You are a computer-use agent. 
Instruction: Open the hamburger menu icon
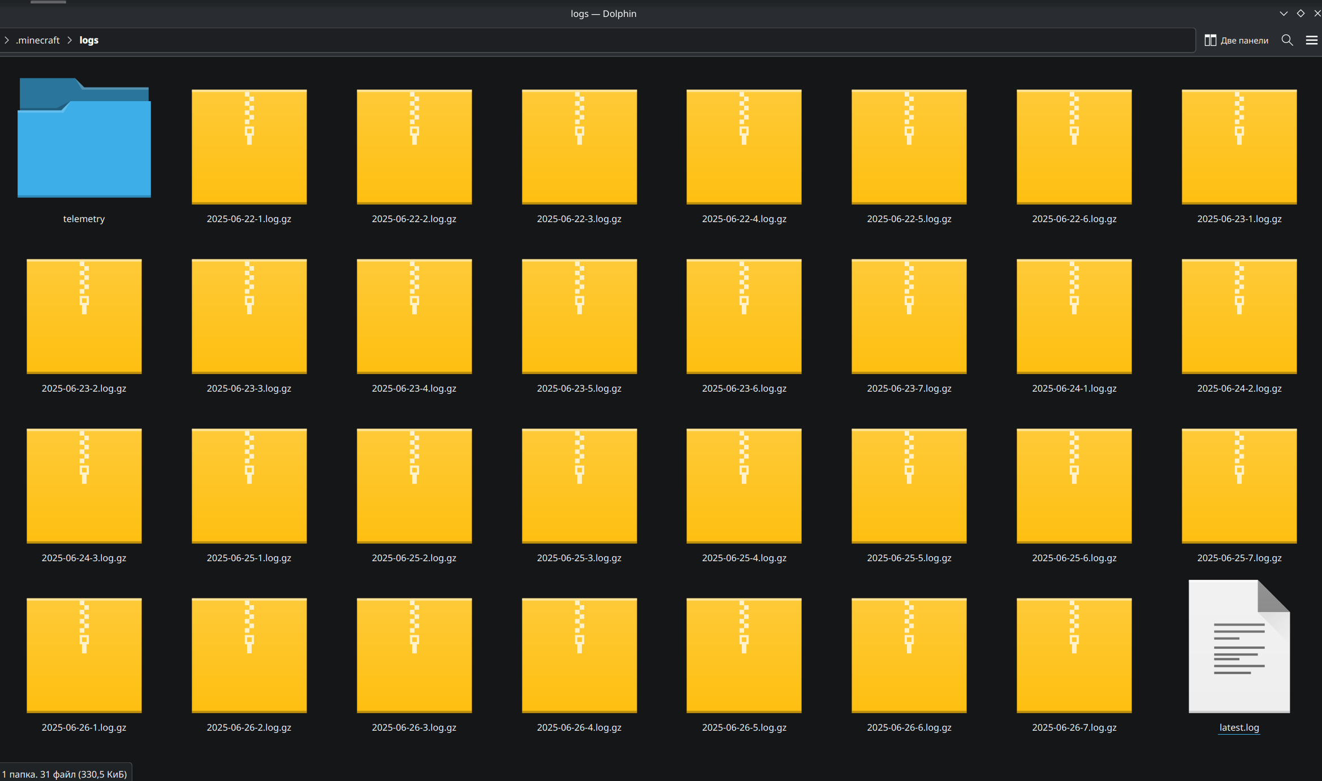coord(1311,40)
